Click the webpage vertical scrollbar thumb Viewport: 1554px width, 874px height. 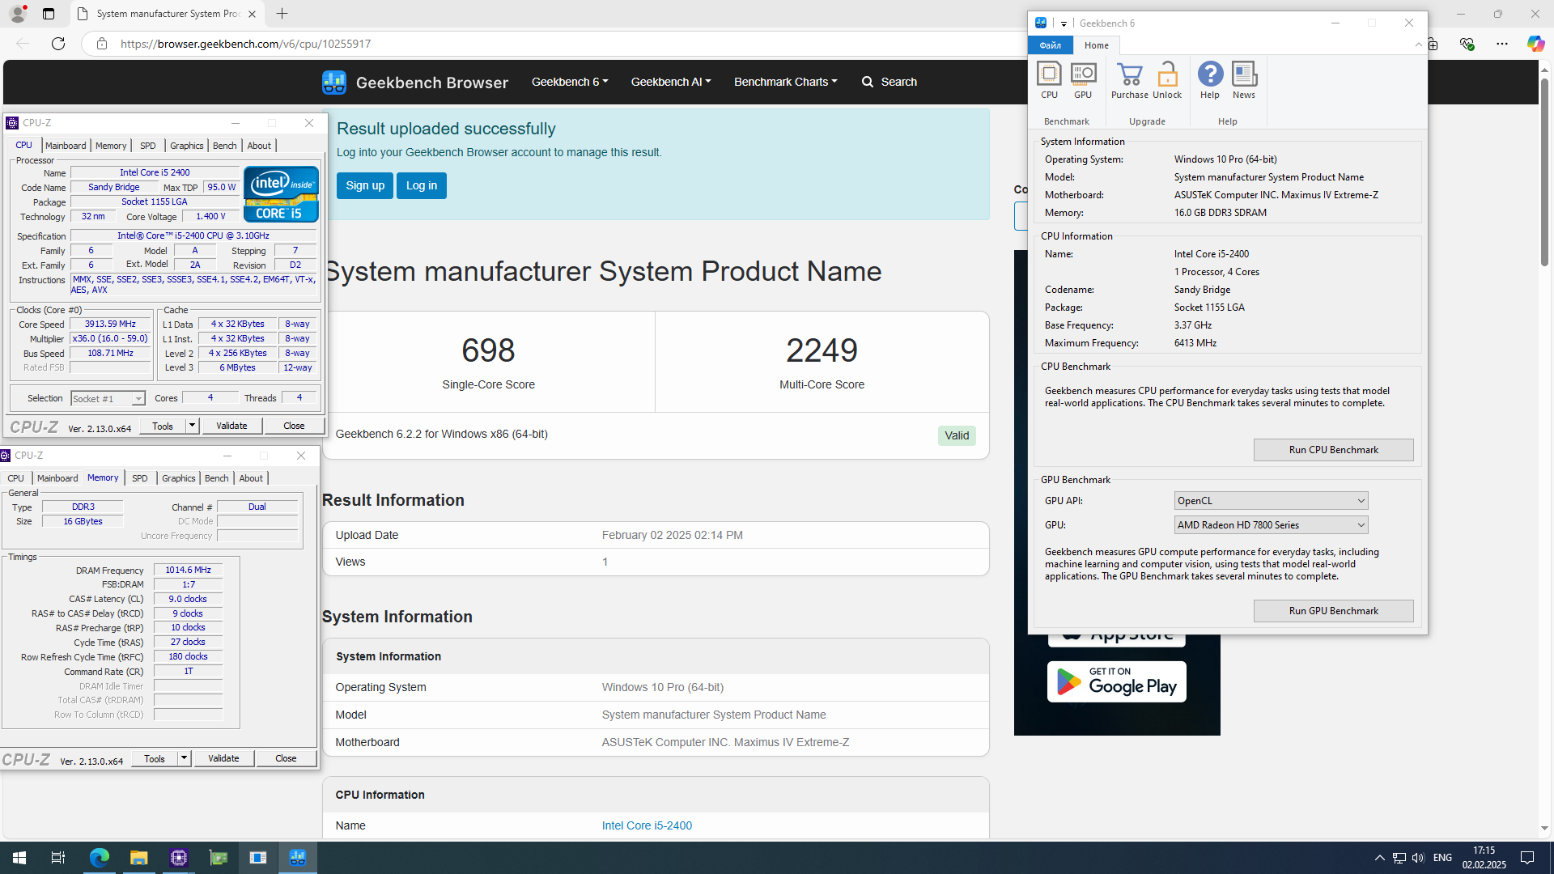pos(1544,172)
